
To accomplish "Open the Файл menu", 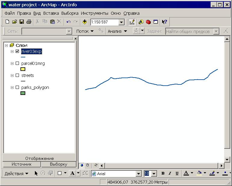I will pyautogui.click(x=9, y=13).
